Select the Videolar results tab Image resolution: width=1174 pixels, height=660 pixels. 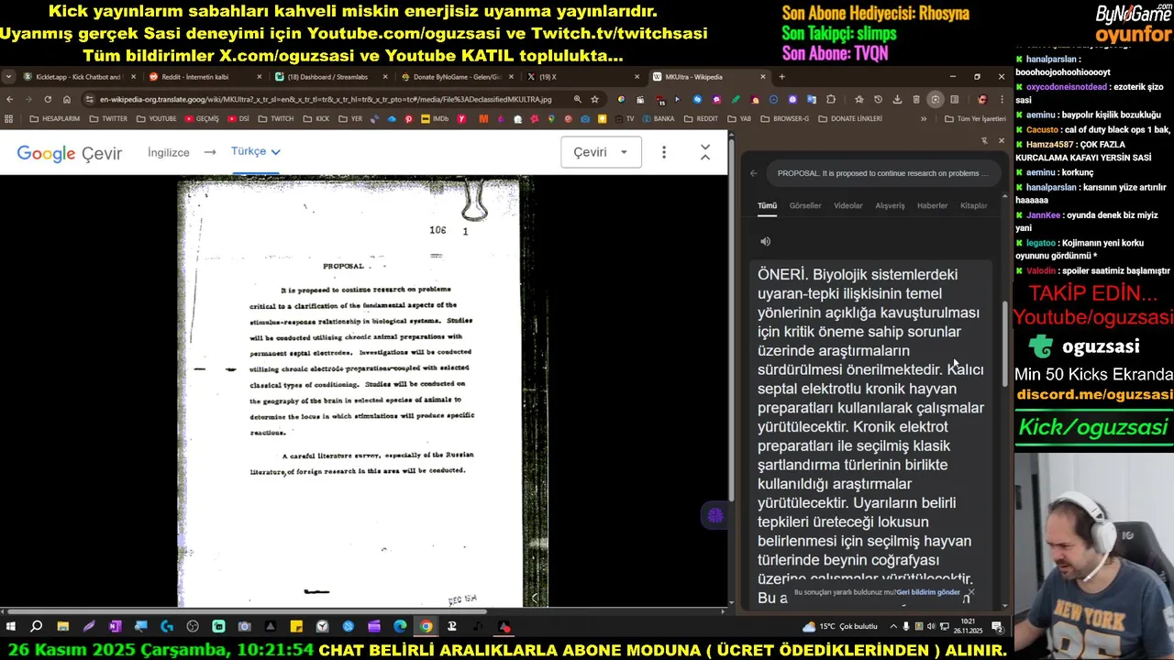coord(847,205)
